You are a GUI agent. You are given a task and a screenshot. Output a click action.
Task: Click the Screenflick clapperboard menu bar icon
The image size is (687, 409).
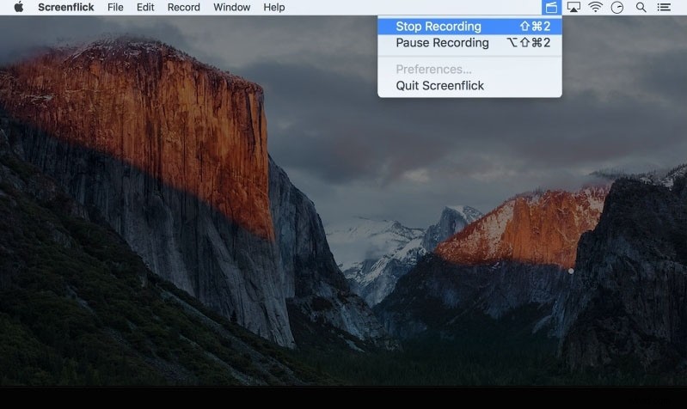pyautogui.click(x=551, y=7)
